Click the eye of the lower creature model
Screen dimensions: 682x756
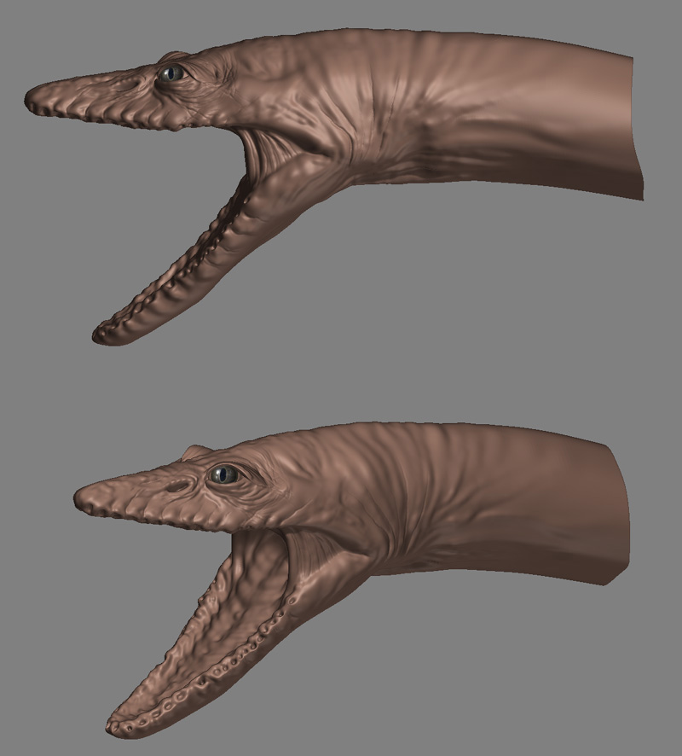224,474
